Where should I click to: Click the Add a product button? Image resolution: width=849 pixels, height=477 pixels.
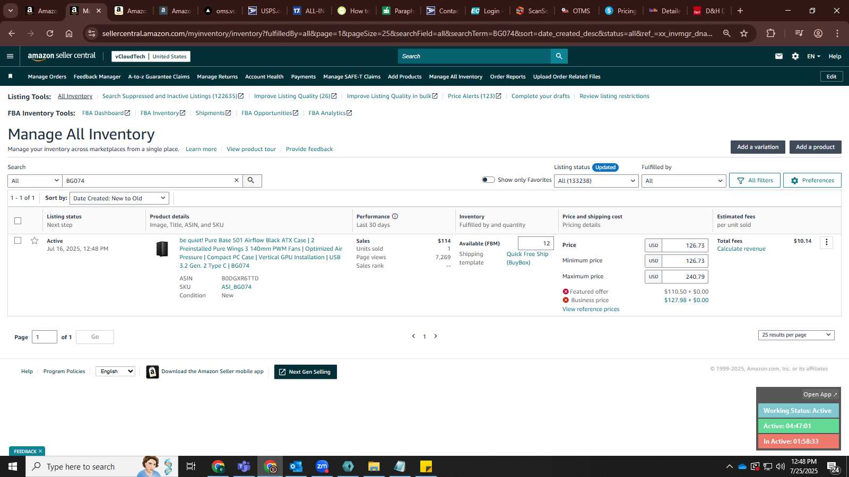click(815, 147)
